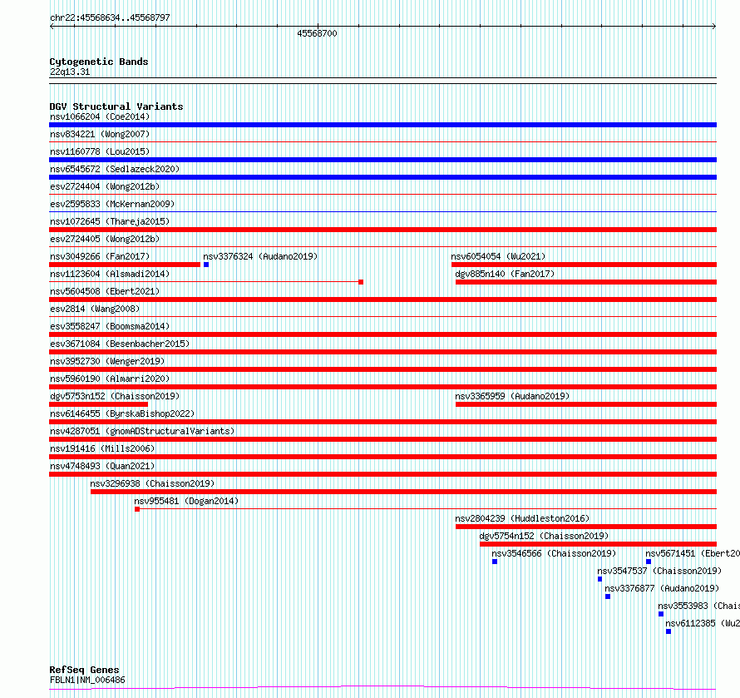The height and width of the screenshot is (698, 740).
Task: Click the red nsv3049266 variant bar
Action: pos(125,265)
